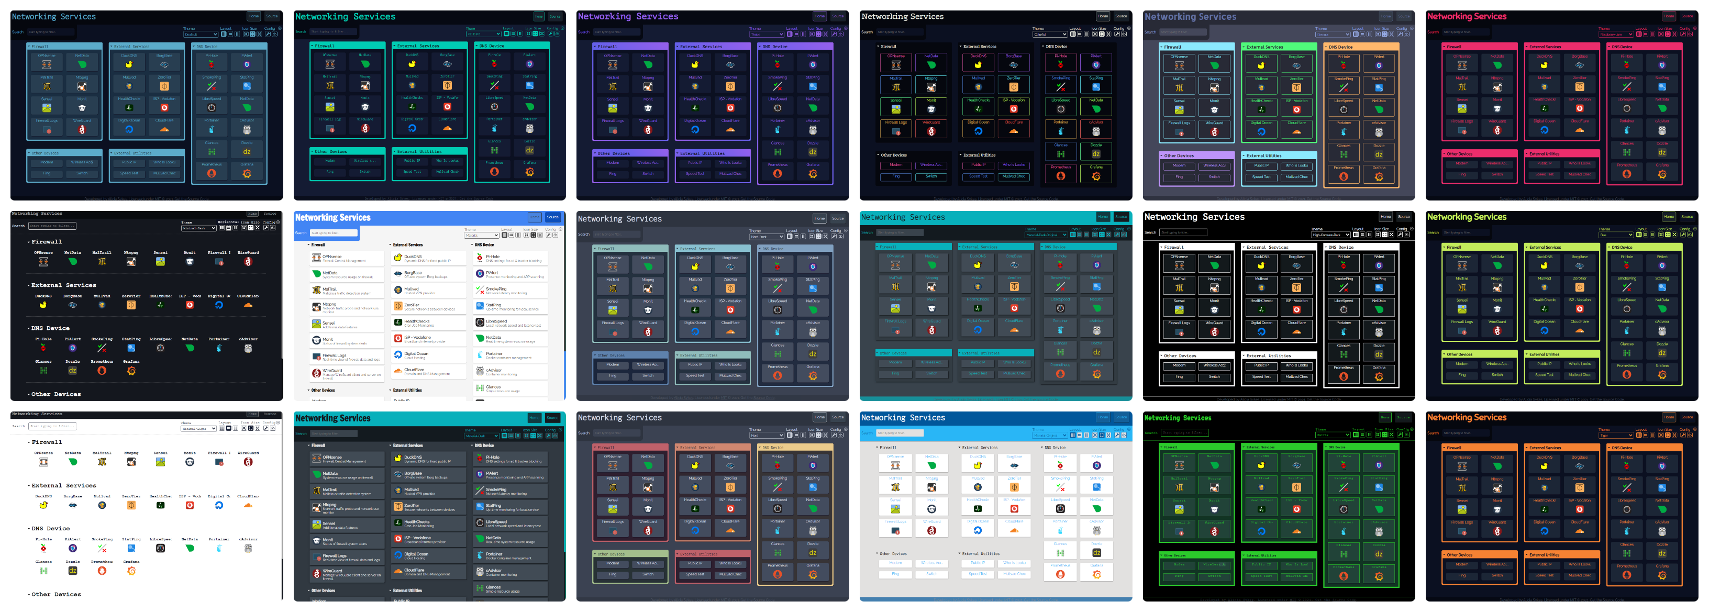Click the Config wrench icon
This screenshot has height=612, width=1709.
pos(269,35)
